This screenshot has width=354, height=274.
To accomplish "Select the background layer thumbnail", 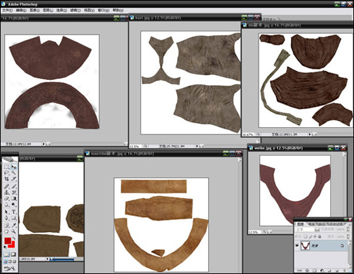I will pyautogui.click(x=305, y=246).
